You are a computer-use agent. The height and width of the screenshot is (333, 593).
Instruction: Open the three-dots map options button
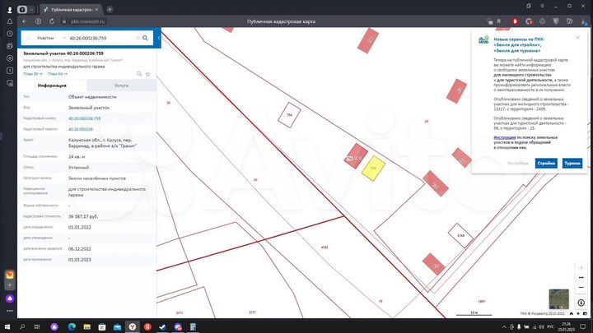581,278
